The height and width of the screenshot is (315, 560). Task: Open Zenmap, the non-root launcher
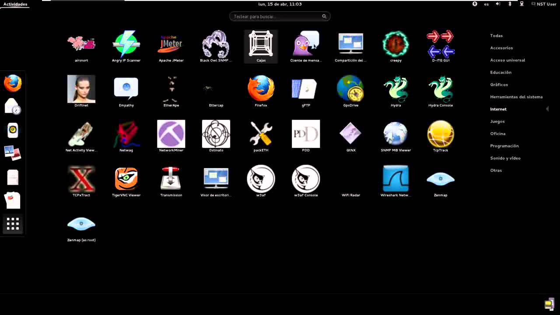click(x=441, y=182)
